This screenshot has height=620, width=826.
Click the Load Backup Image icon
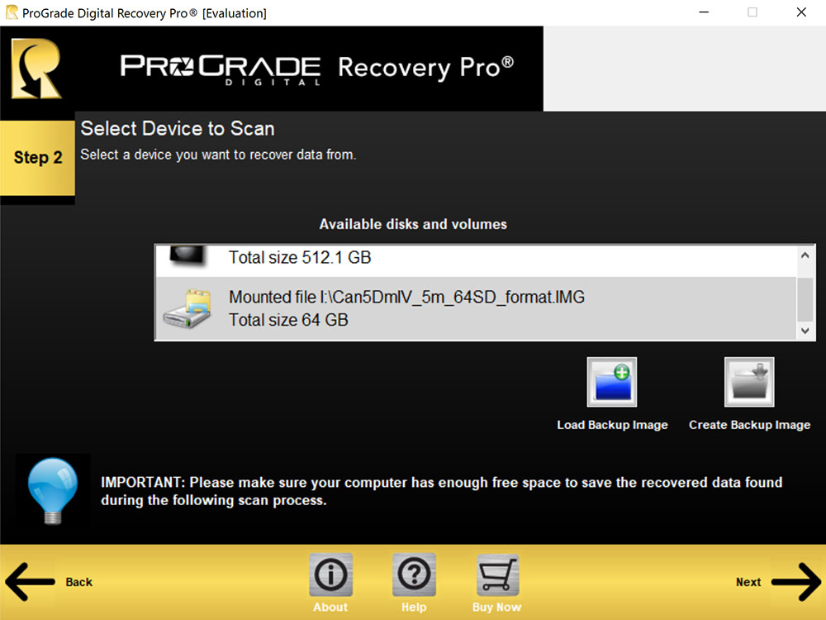611,382
